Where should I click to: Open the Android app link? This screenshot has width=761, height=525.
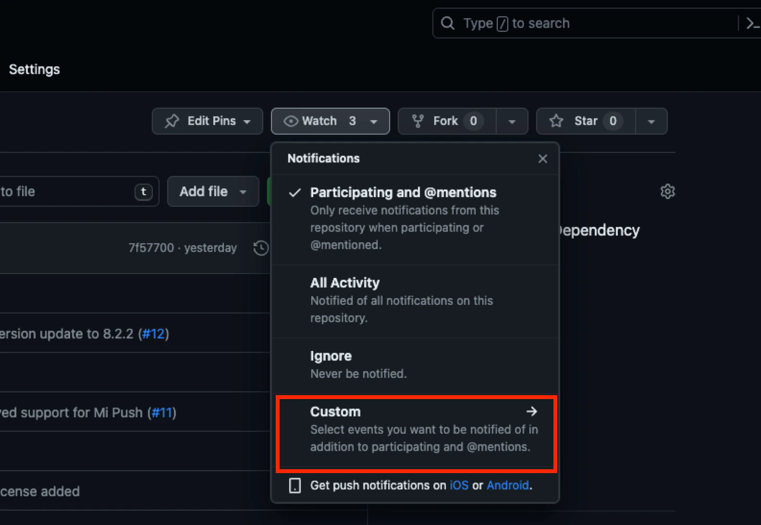tap(508, 485)
